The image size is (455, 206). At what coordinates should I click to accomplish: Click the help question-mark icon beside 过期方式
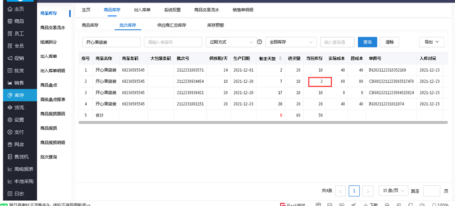coord(260,42)
